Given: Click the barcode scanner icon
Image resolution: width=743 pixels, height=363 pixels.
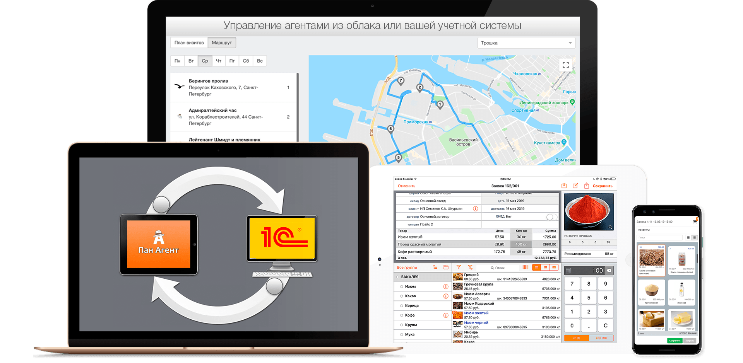Looking at the screenshot, I should tap(525, 267).
